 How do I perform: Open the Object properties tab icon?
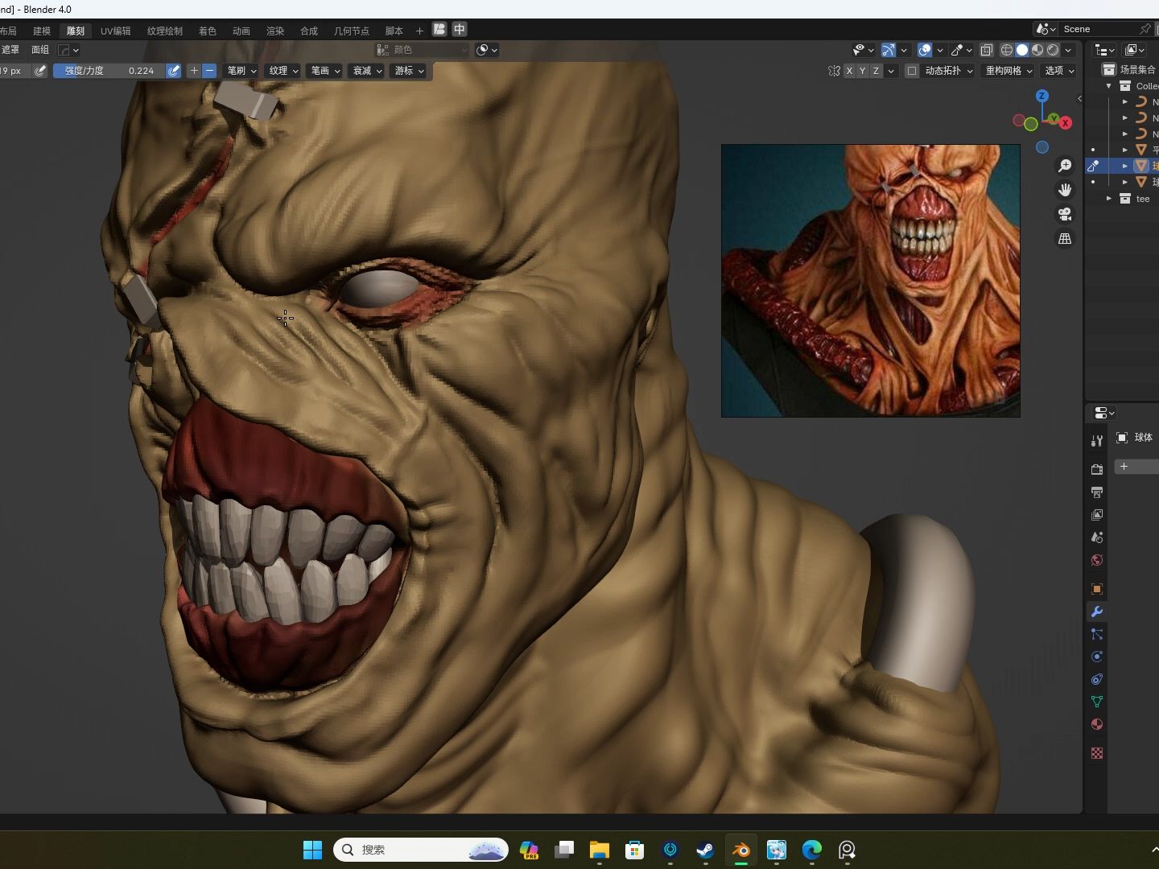pyautogui.click(x=1097, y=589)
